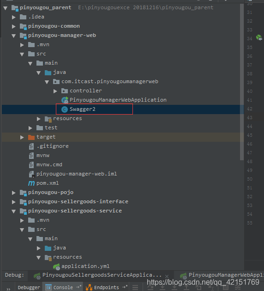Select pom.xml in the project tree
The image size is (264, 291).
click(48, 183)
